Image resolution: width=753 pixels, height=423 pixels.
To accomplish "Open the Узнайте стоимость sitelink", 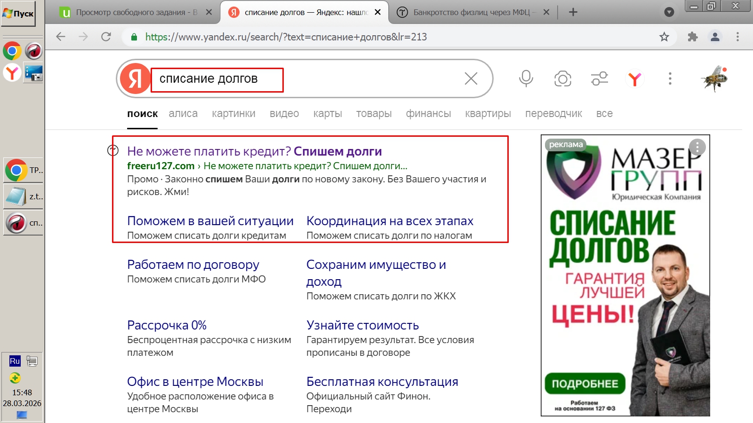I will point(362,325).
